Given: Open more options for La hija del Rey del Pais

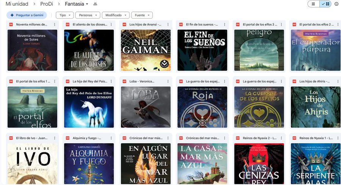Looking at the screenshot, I should (x=111, y=81).
